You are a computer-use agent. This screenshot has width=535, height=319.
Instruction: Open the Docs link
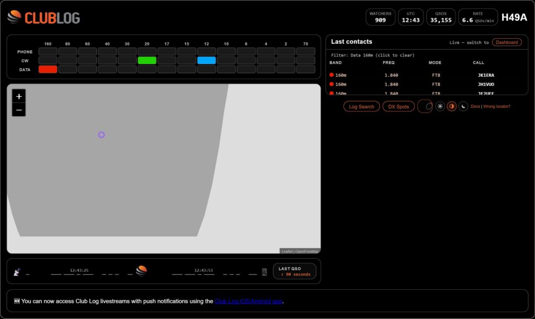coord(475,107)
